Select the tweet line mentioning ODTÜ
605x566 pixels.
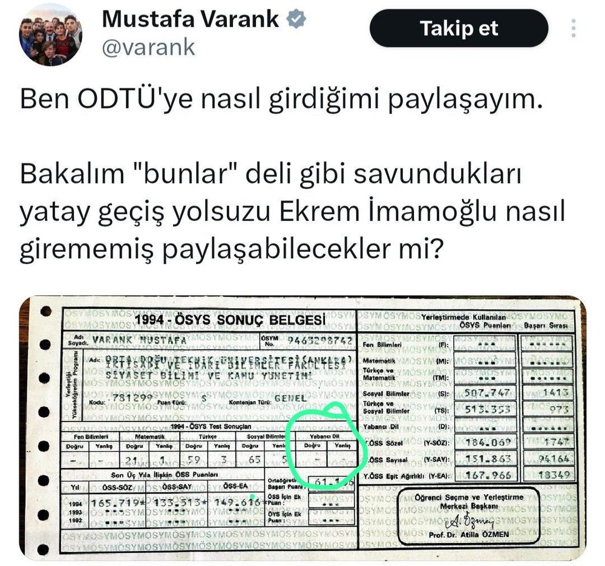coord(281,99)
